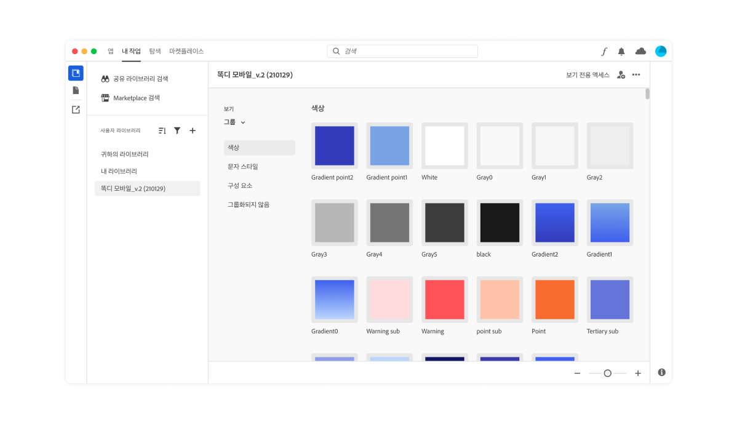This screenshot has height=430, width=737.
Task: Click the external link sidebar icon
Action: coord(76,109)
